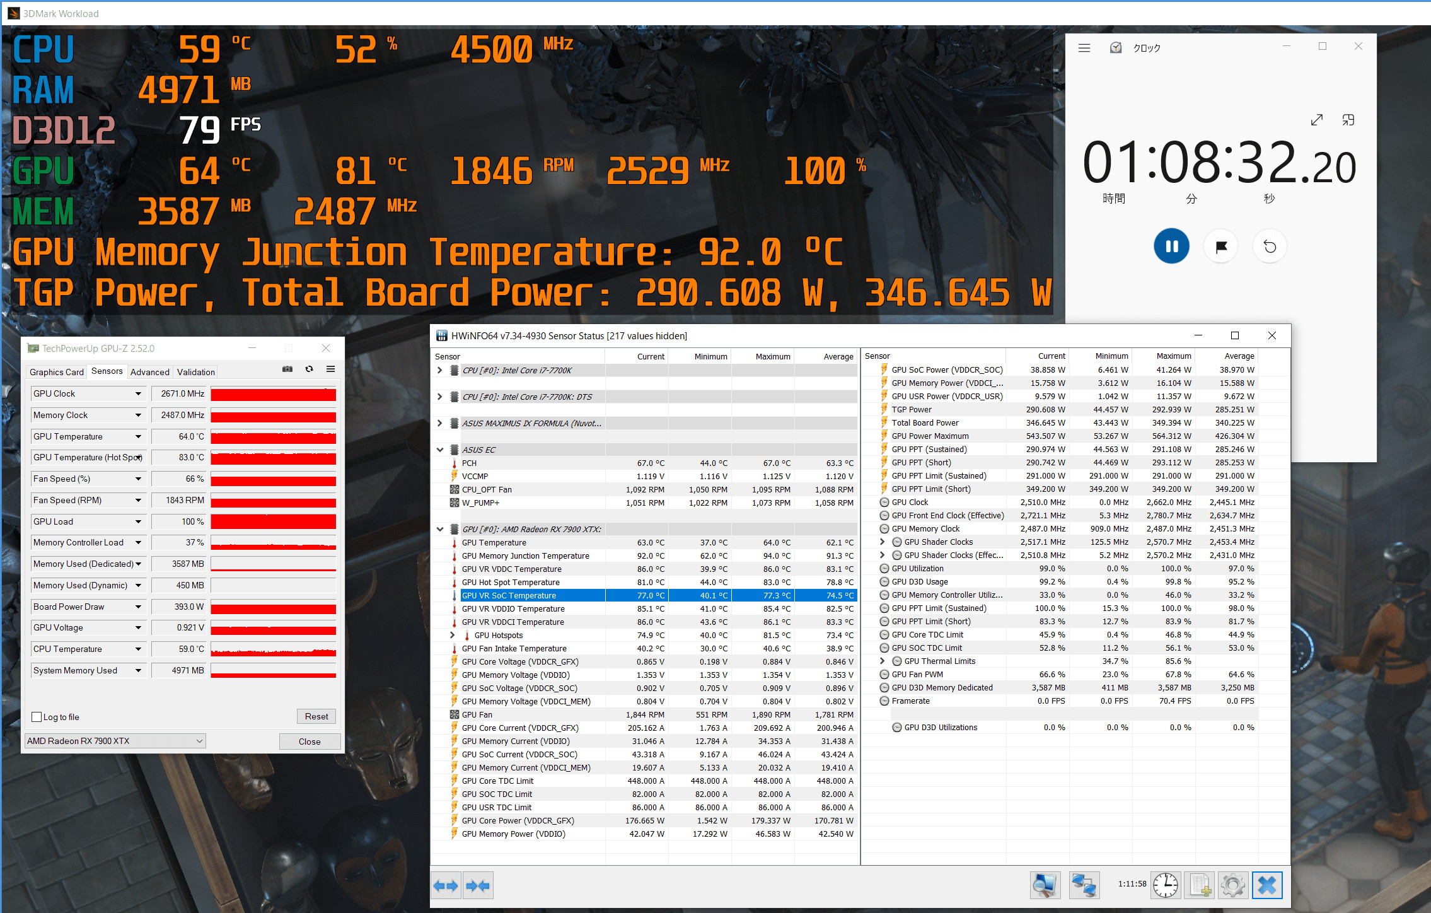Click the HWiNFO clock reset icon
Screen dimensions: 1431x913
(x=1166, y=885)
